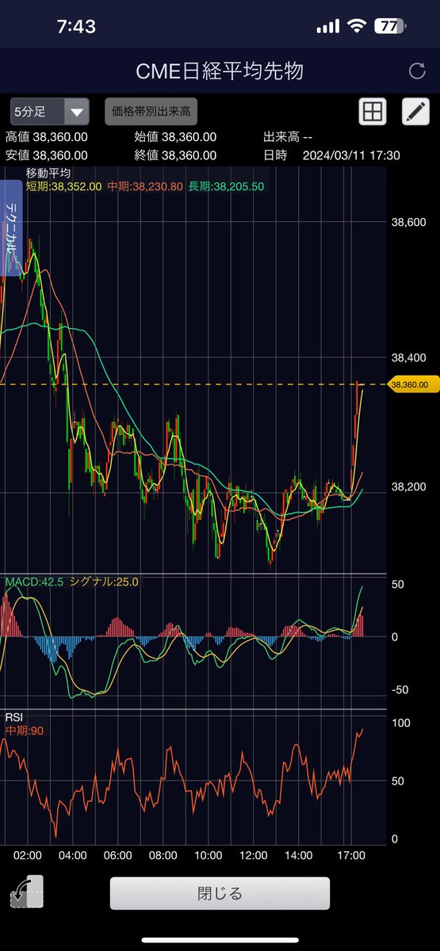Tap the battery indicator in status bar
440x951 pixels.
pos(389,26)
